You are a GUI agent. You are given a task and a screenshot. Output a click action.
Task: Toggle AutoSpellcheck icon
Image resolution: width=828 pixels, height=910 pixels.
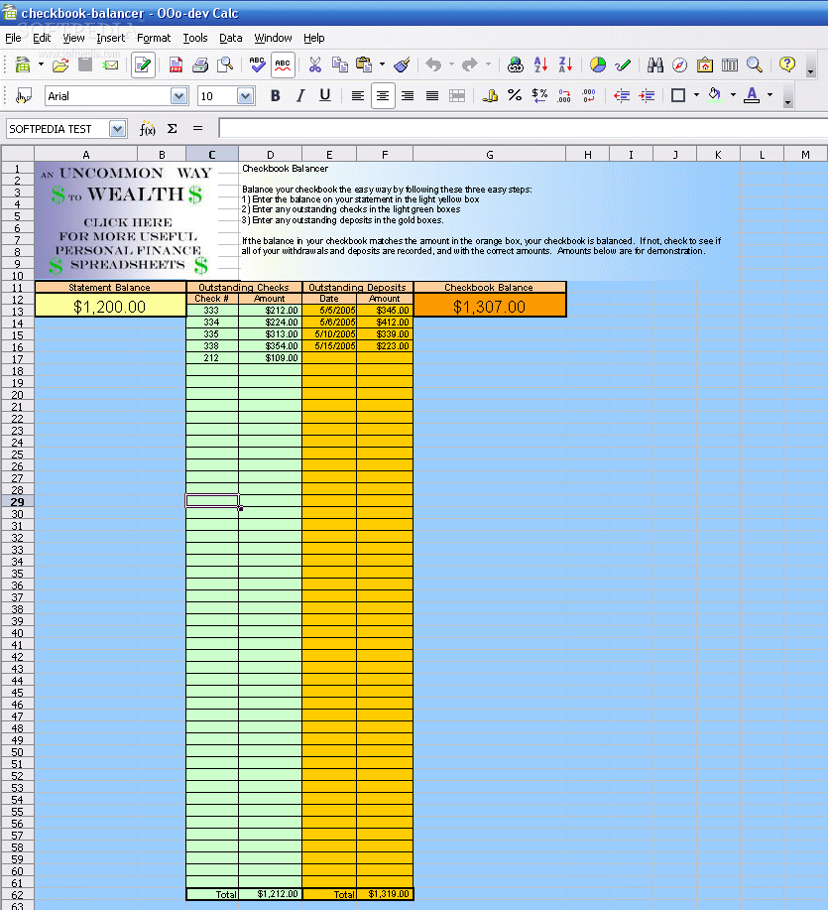[x=283, y=65]
